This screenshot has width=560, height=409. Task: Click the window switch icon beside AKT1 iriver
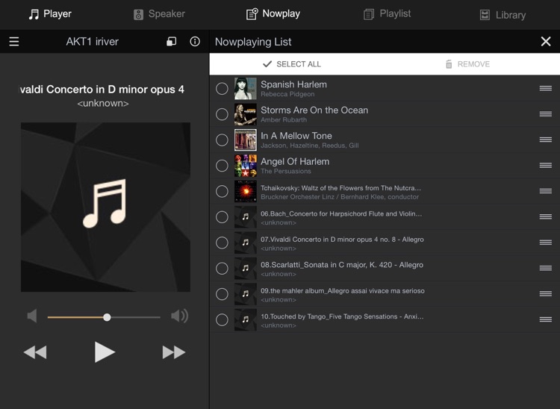pos(172,42)
